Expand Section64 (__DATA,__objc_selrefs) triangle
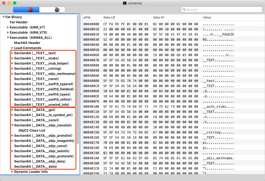Viewport: 265px width, 181px height. coord(12,151)
